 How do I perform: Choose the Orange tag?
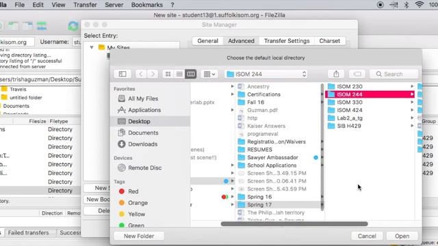[x=138, y=203]
